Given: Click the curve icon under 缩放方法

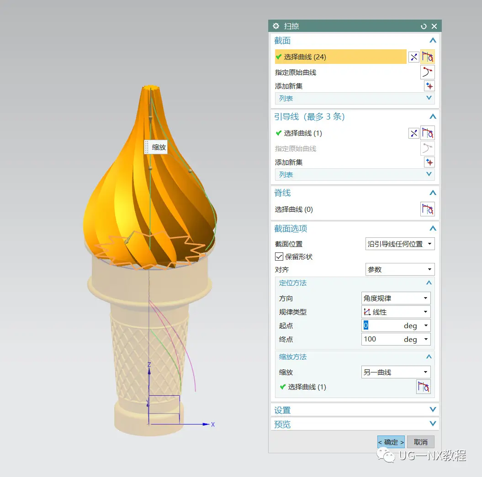Looking at the screenshot, I should [424, 387].
